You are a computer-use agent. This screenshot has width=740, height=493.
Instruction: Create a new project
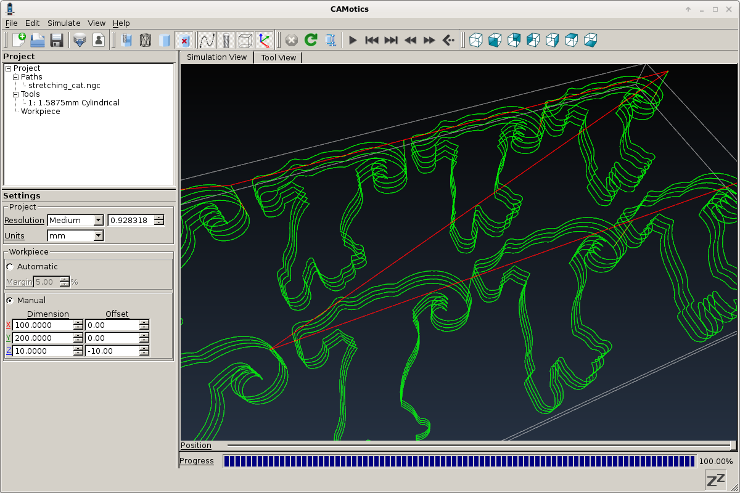click(18, 40)
